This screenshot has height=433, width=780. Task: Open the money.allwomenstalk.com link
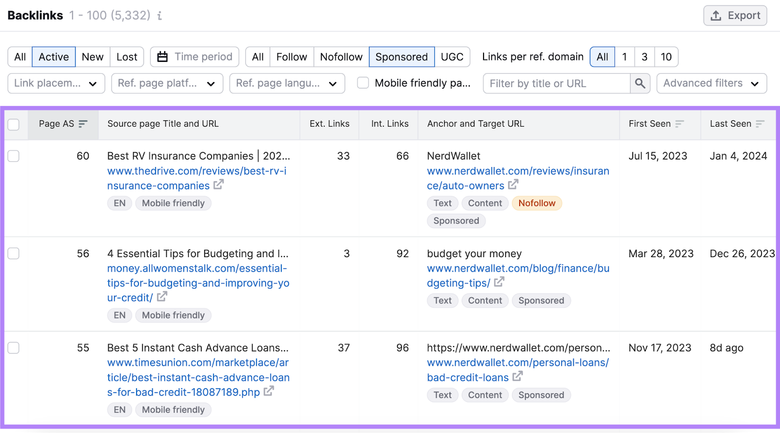pyautogui.click(x=198, y=283)
